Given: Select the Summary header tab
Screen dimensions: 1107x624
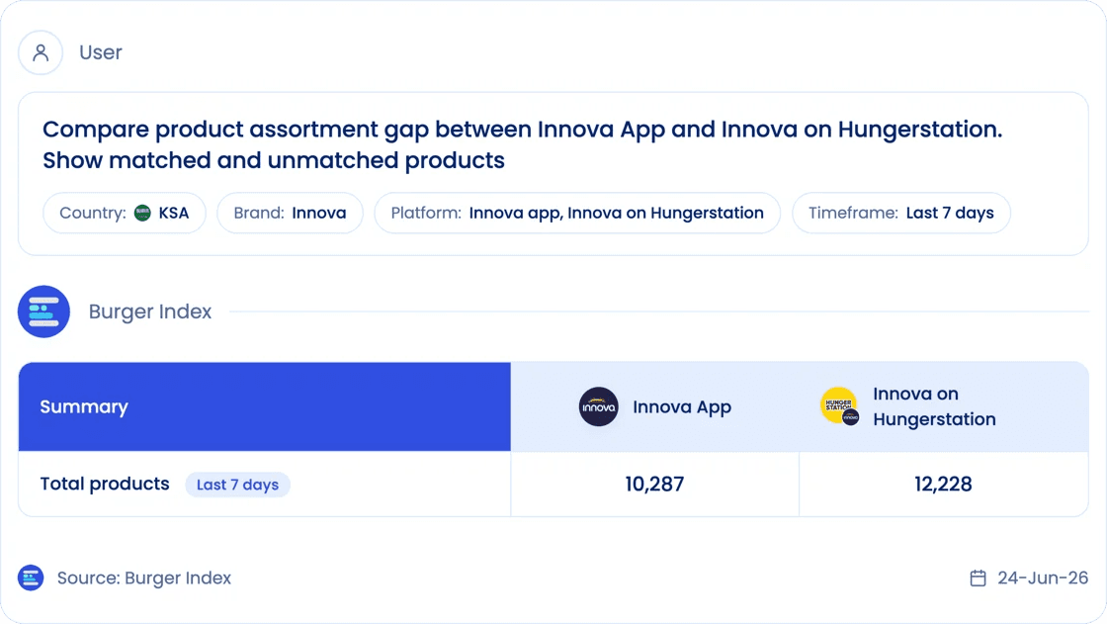Looking at the screenshot, I should pyautogui.click(x=265, y=407).
